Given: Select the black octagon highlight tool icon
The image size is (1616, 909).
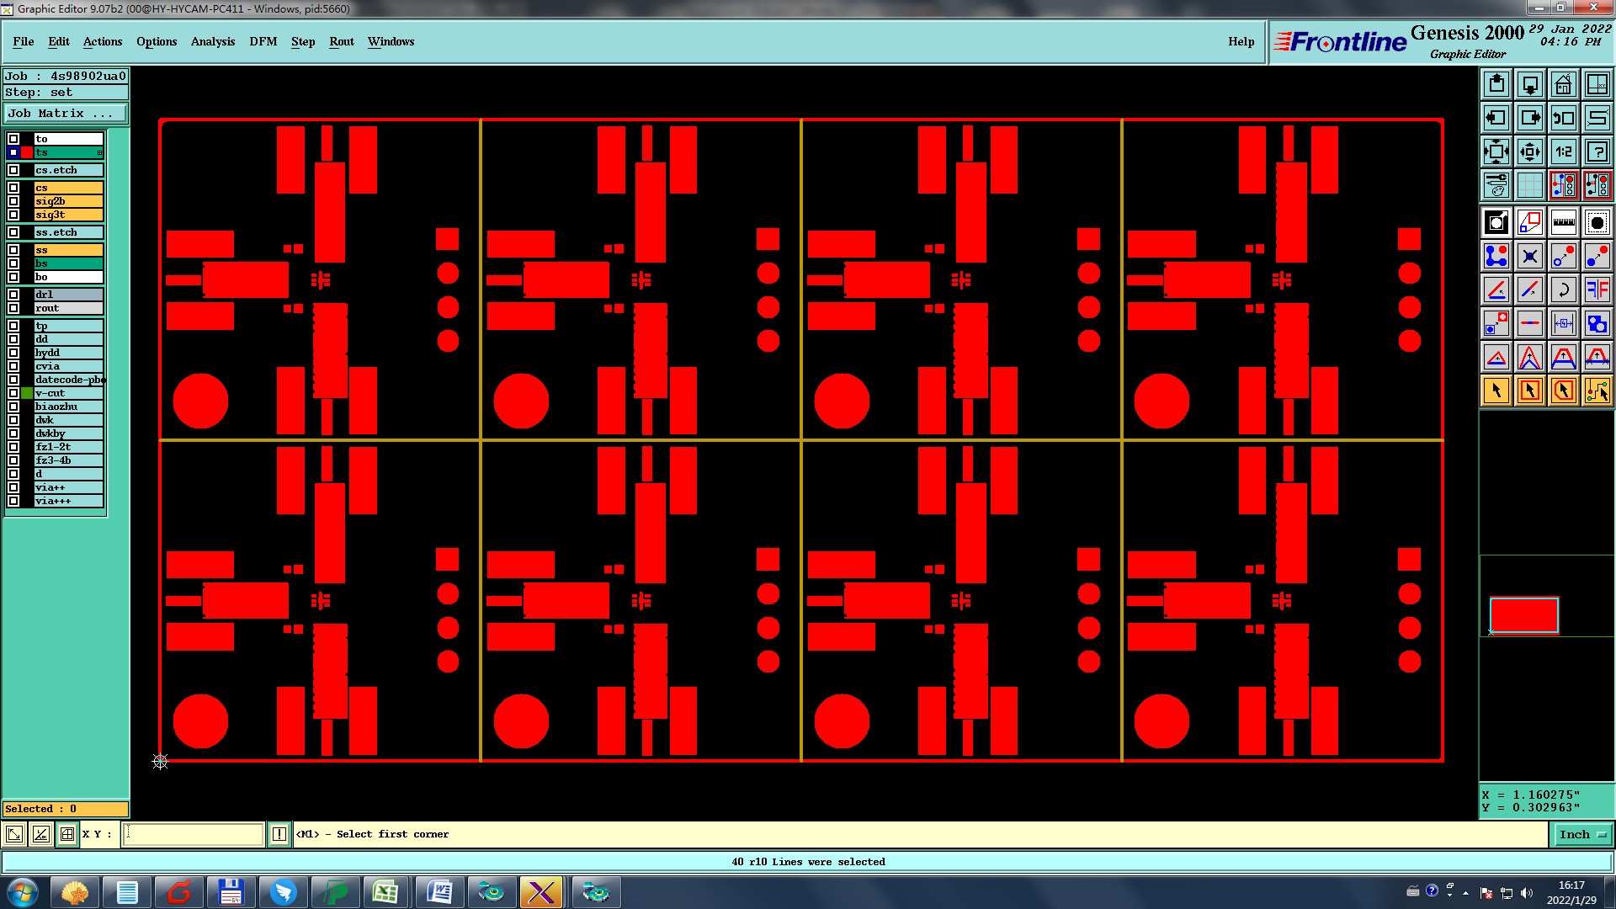Looking at the screenshot, I should click(x=1597, y=222).
